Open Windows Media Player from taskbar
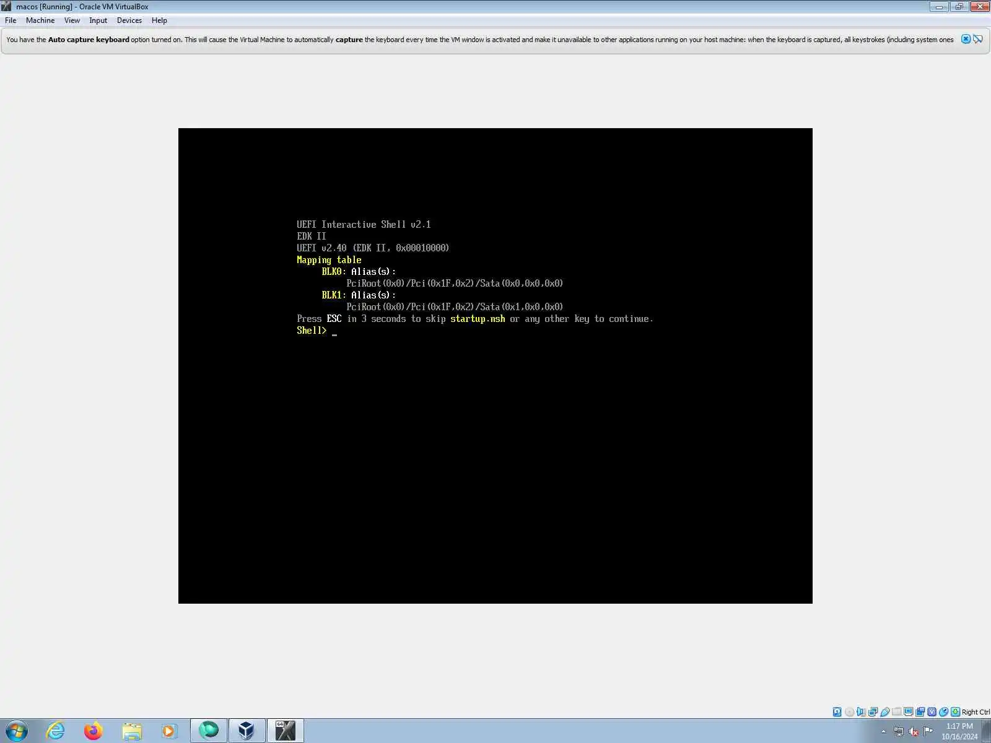The width and height of the screenshot is (991, 743). (168, 731)
